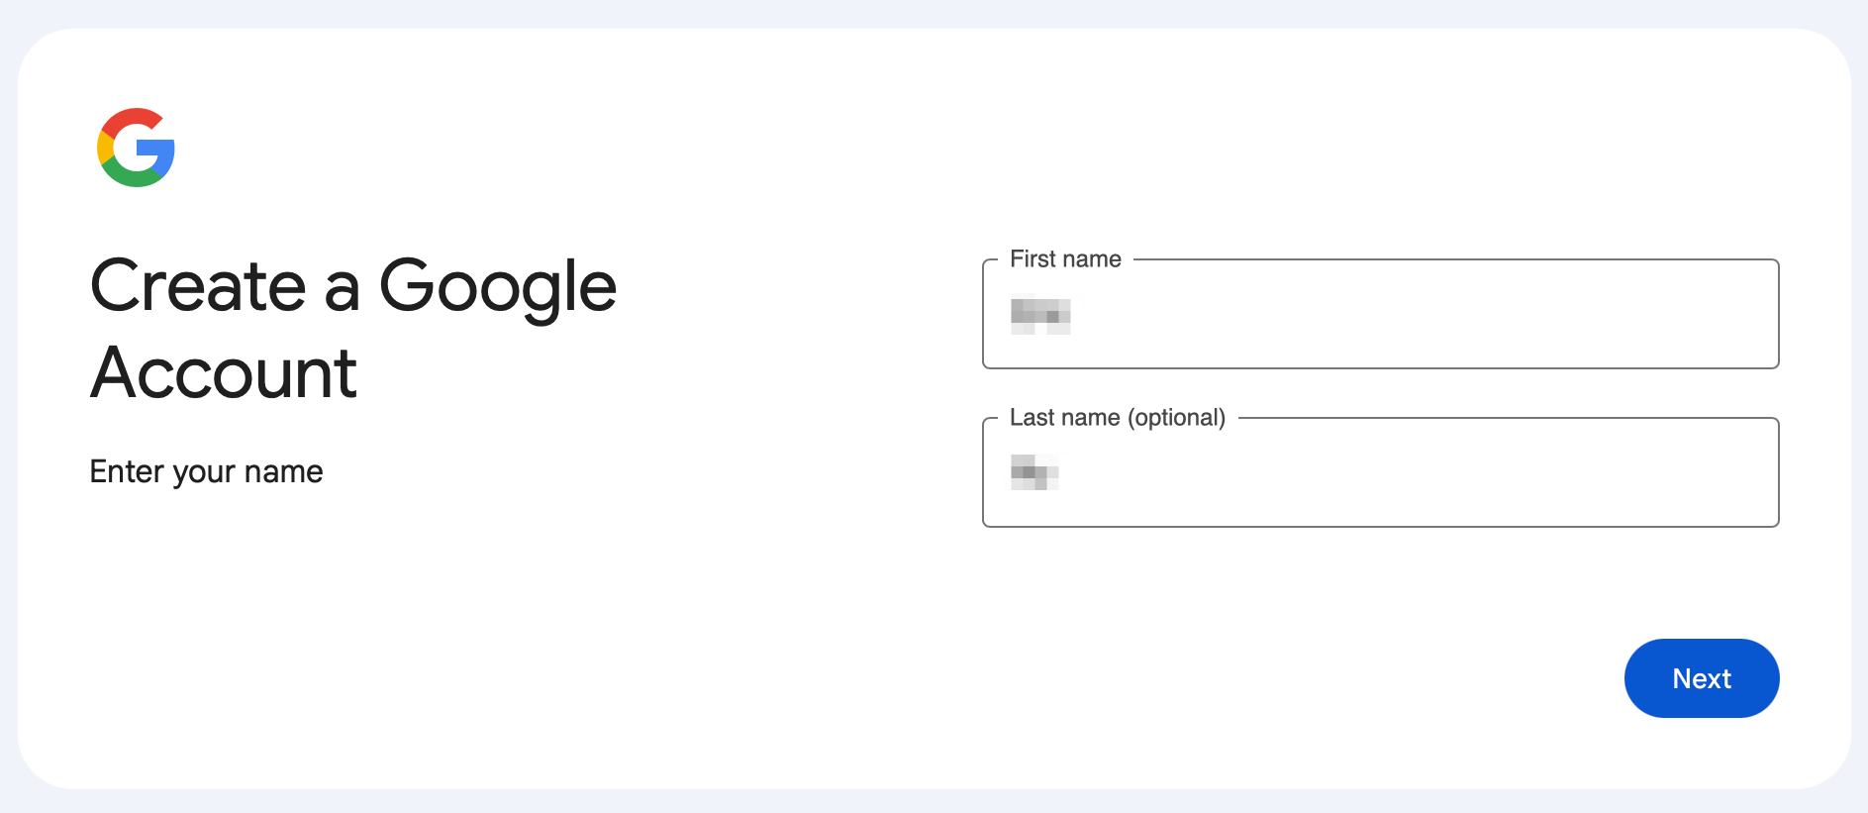The image size is (1868, 813).
Task: Click the "Enter your name" subtitle
Action: click(206, 471)
